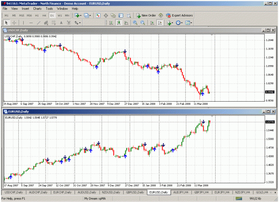Viewport: 279px width, 202px height.
Task: Set timeframe to W1
Action: click(60, 16)
